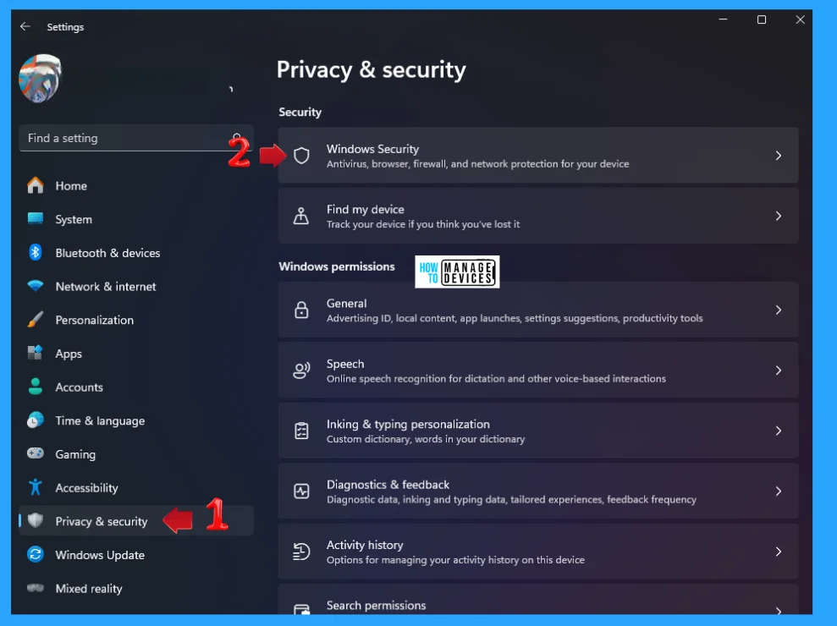This screenshot has width=837, height=626.
Task: Click the General padlock icon
Action: tap(301, 310)
